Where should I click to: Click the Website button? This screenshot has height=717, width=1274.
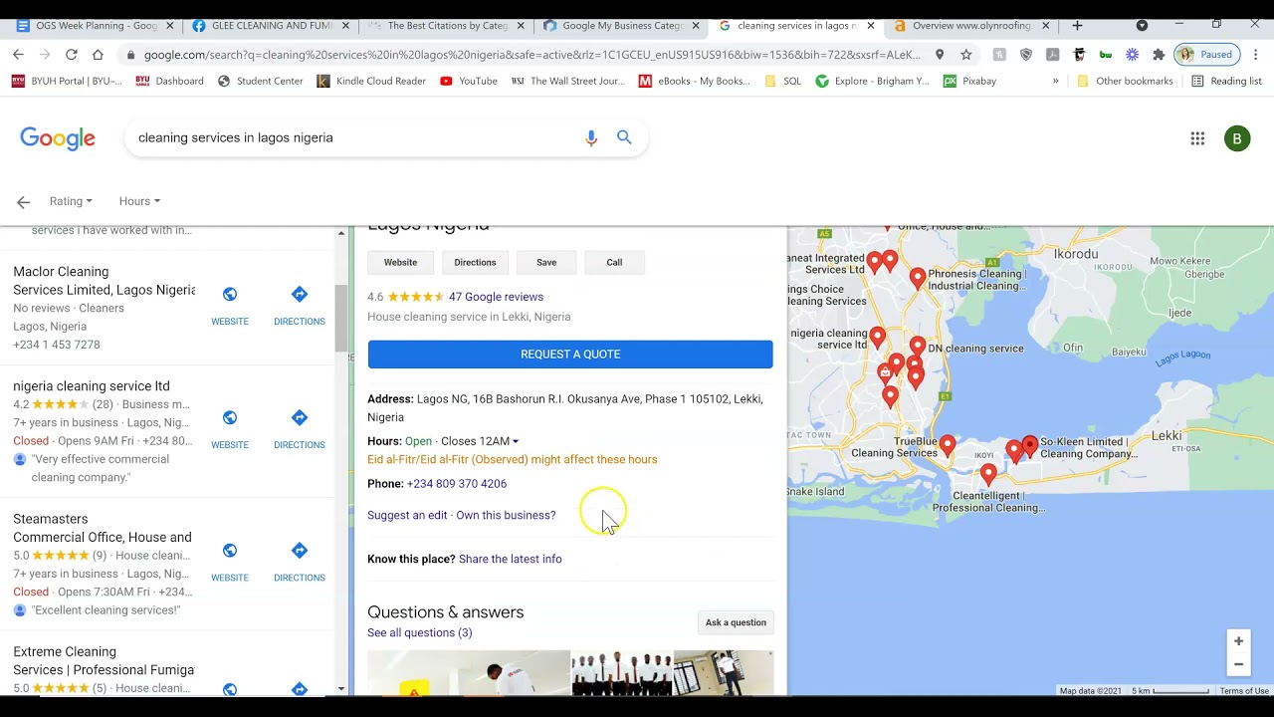pyautogui.click(x=400, y=262)
